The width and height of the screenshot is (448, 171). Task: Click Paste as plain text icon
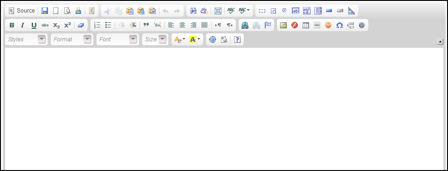[141, 11]
